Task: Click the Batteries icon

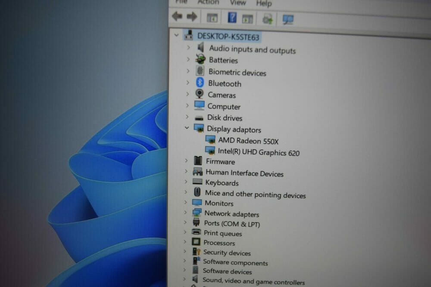Action: [x=200, y=59]
